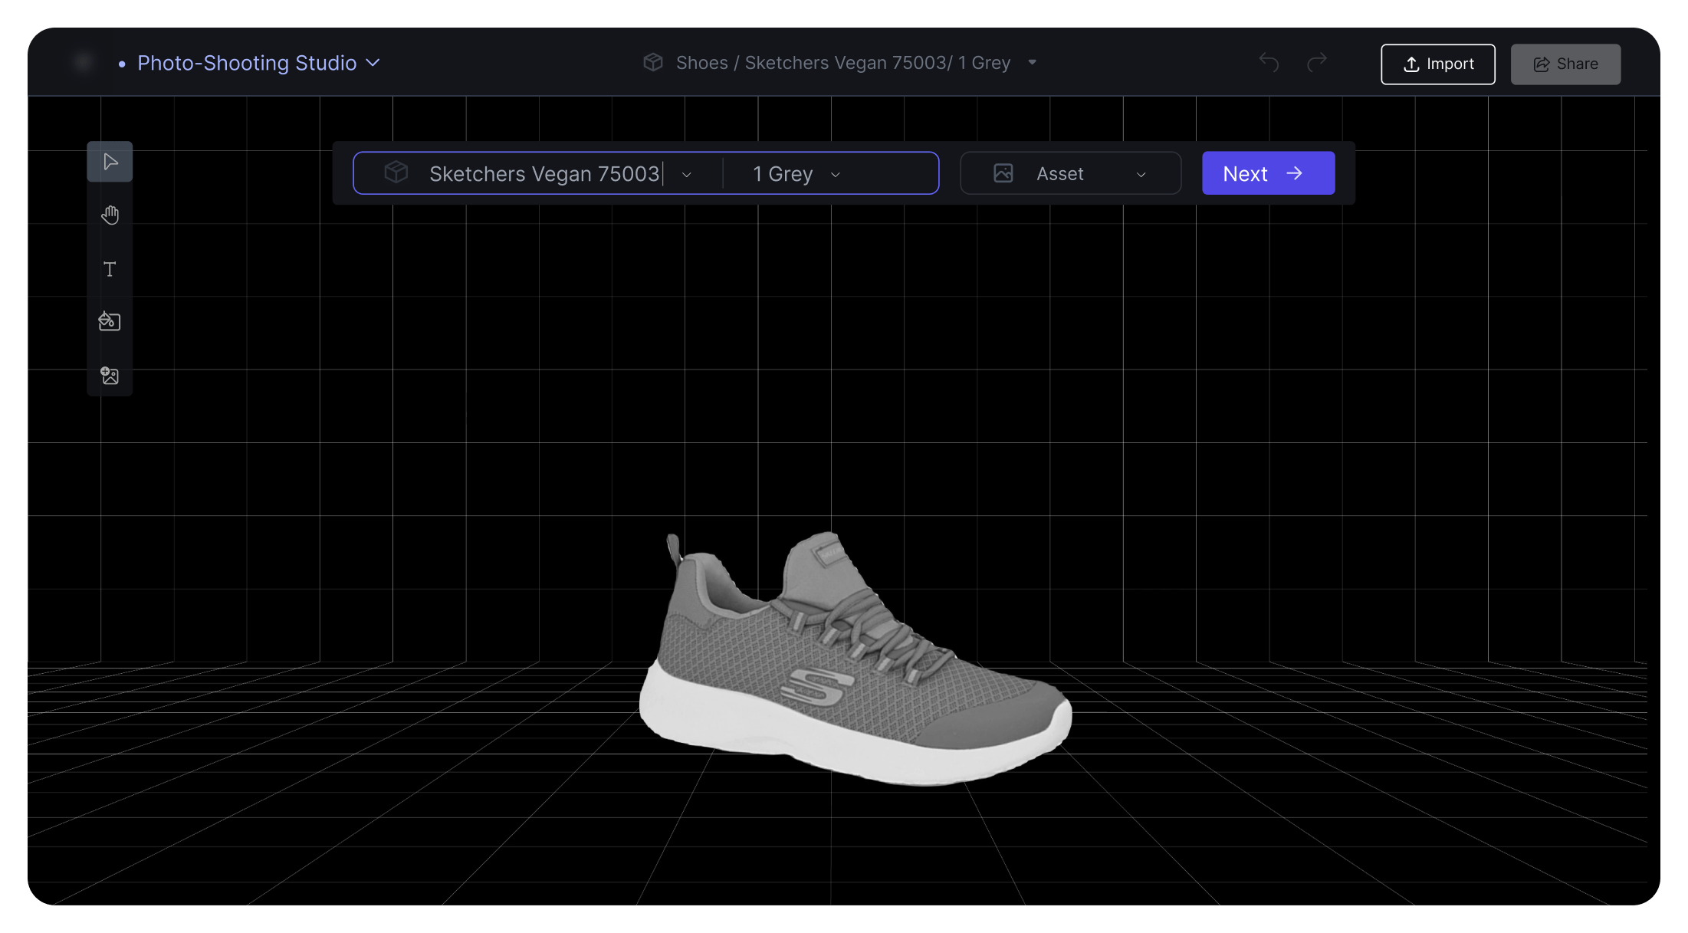This screenshot has width=1688, height=933.
Task: Click the Import button
Action: point(1437,64)
